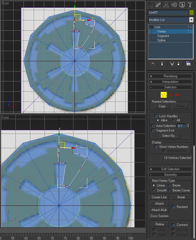Screen dimensions: 196x240
Task: Open the Hierarchy command panel tab
Action: pos(166,5)
